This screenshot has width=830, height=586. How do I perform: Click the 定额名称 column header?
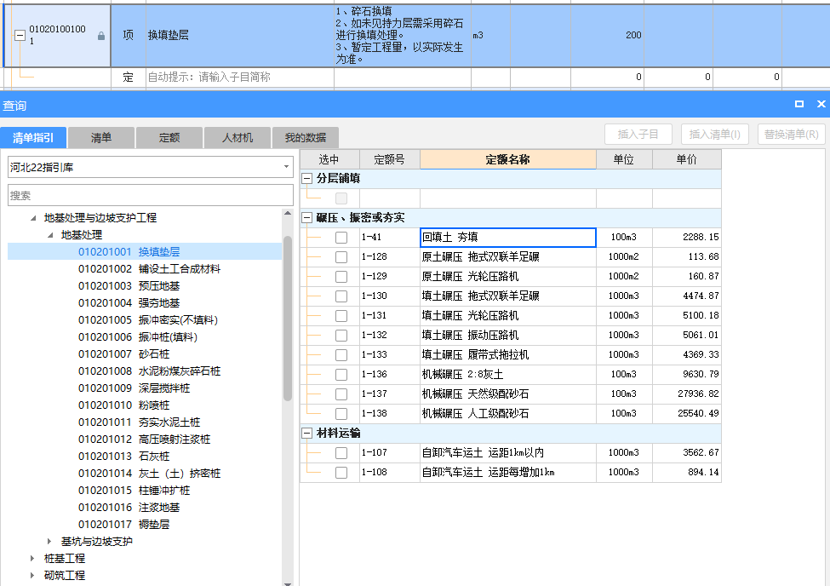(508, 159)
